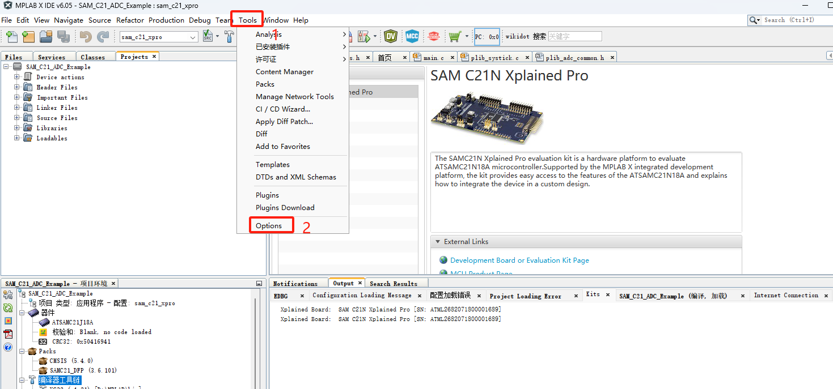The height and width of the screenshot is (389, 833).
Task: Click the New File toolbar icon
Action: [11, 37]
